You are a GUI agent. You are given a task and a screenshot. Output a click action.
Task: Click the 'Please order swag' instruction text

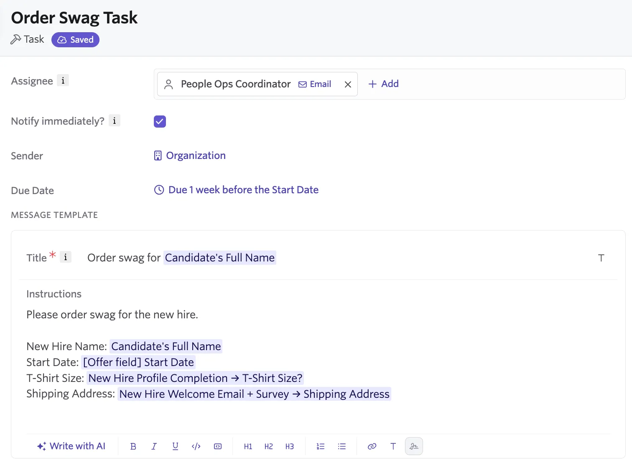click(x=112, y=315)
